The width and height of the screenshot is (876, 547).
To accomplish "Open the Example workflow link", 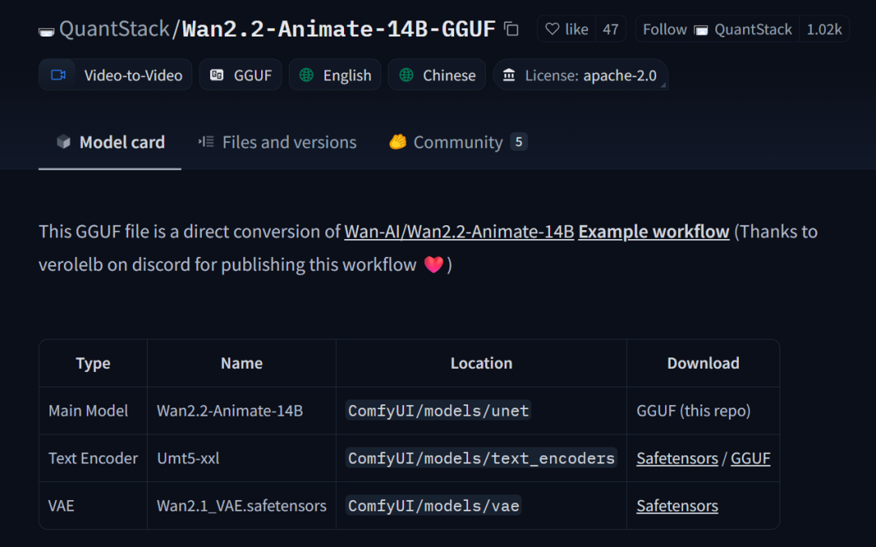I will pyautogui.click(x=654, y=232).
